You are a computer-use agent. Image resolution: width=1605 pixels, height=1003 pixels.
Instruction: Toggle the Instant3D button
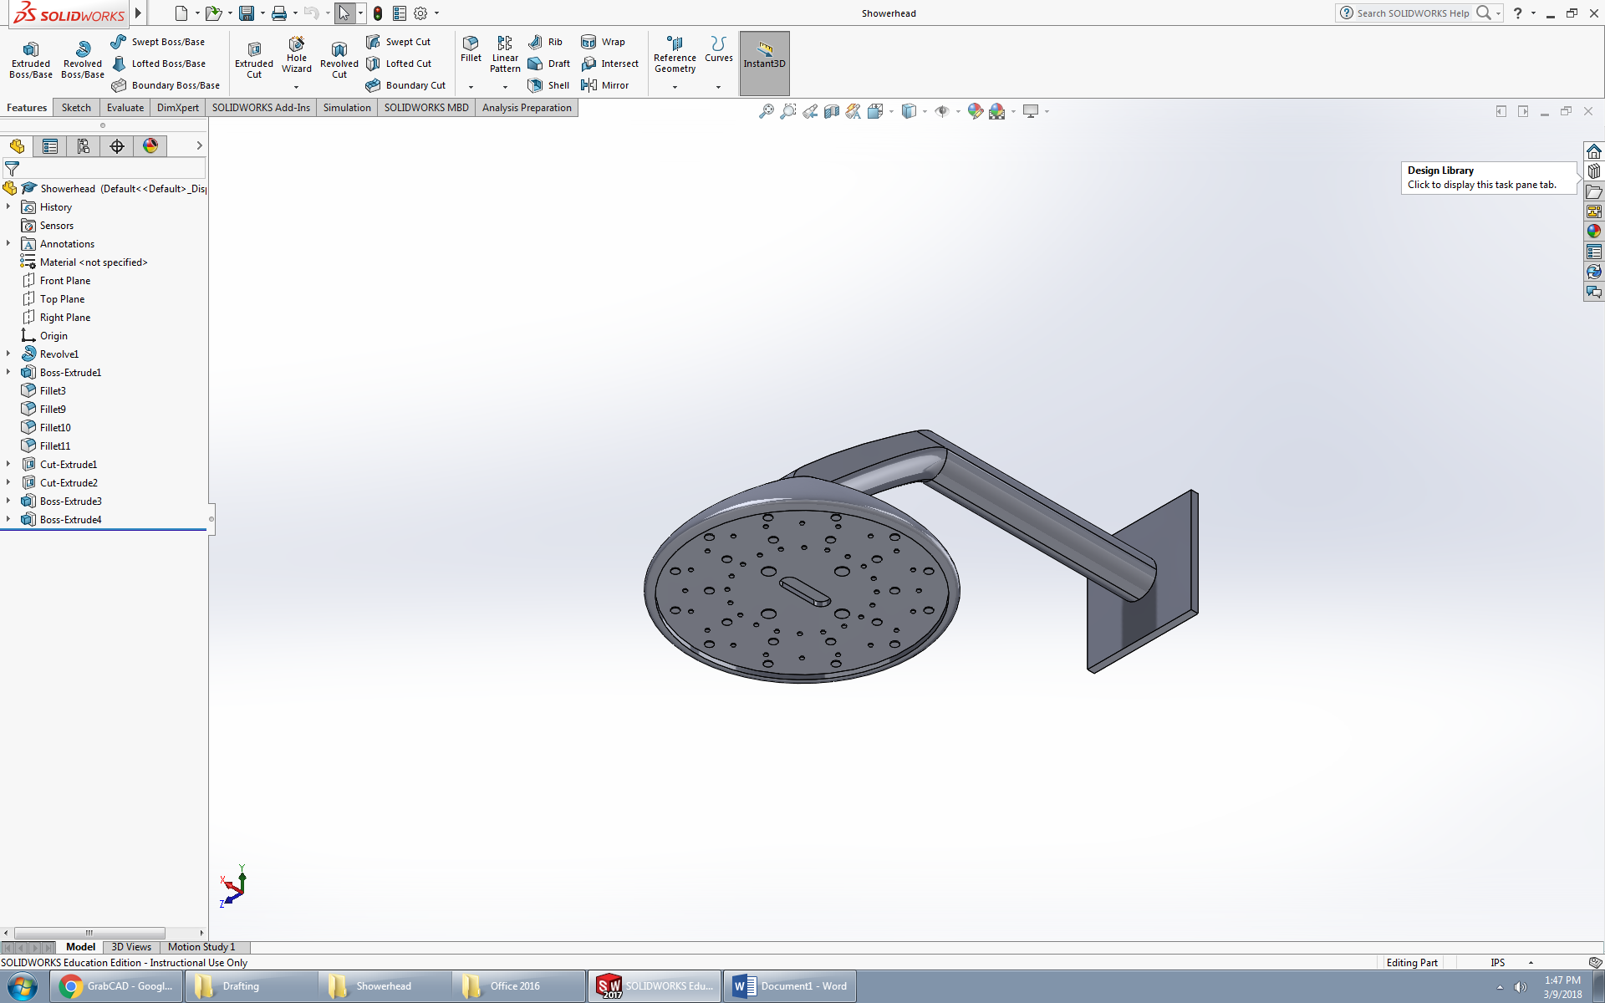764,63
